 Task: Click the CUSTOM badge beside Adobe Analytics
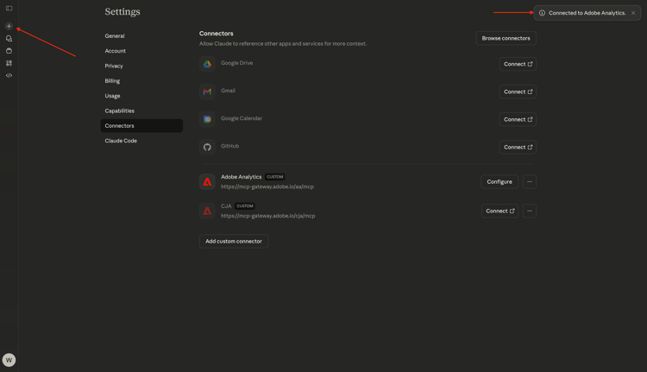[275, 177]
